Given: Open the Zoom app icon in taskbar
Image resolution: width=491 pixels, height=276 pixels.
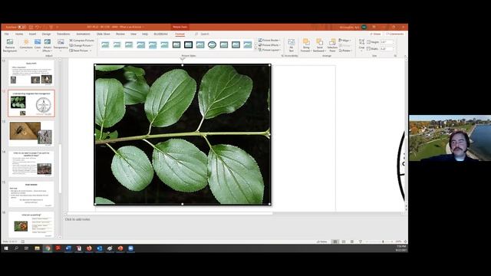Looking at the screenshot, I should [x=130, y=248].
